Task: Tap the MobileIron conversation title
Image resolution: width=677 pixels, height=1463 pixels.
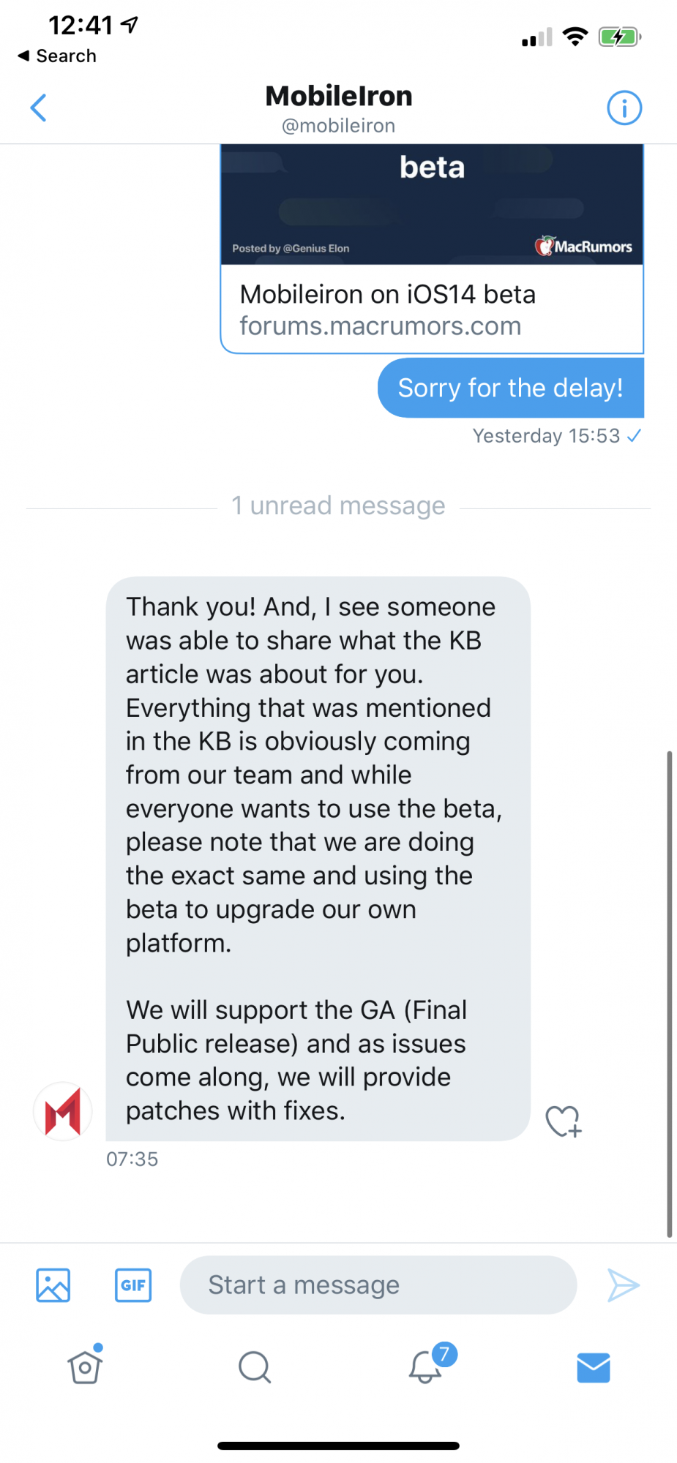Action: coord(339,97)
